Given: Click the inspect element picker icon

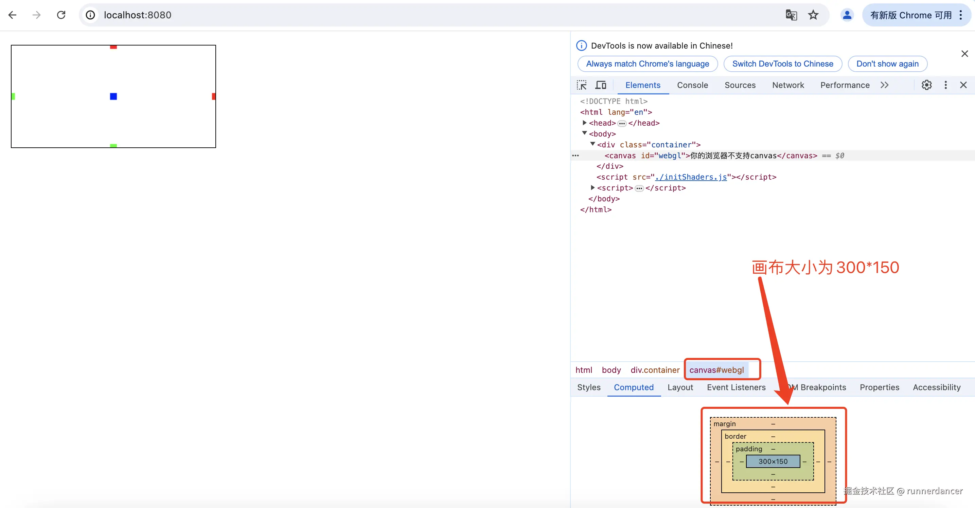Looking at the screenshot, I should (x=581, y=85).
